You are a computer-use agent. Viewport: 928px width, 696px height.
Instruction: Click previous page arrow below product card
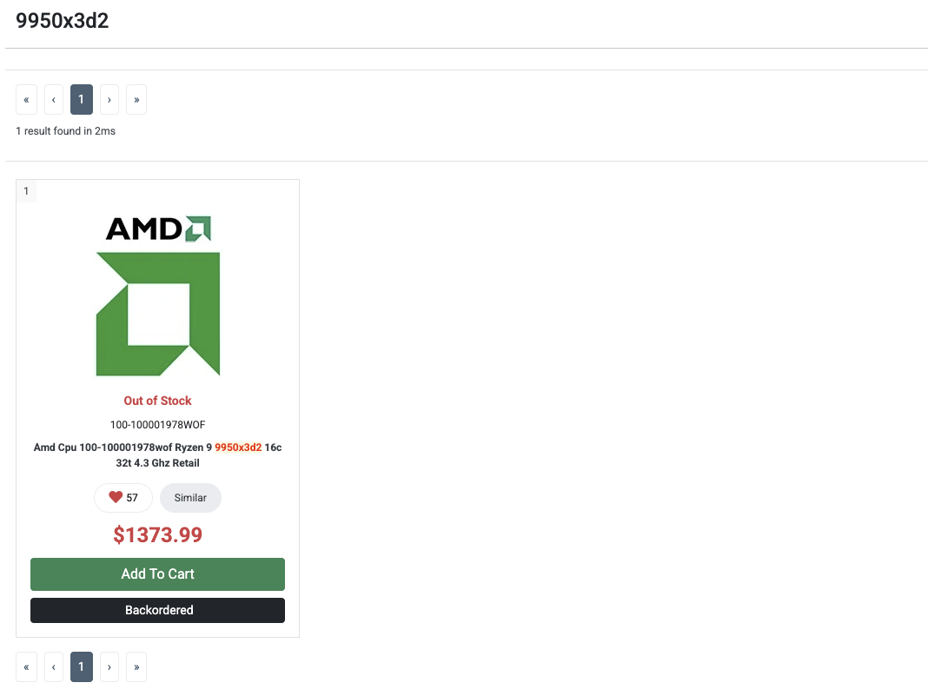(x=54, y=666)
